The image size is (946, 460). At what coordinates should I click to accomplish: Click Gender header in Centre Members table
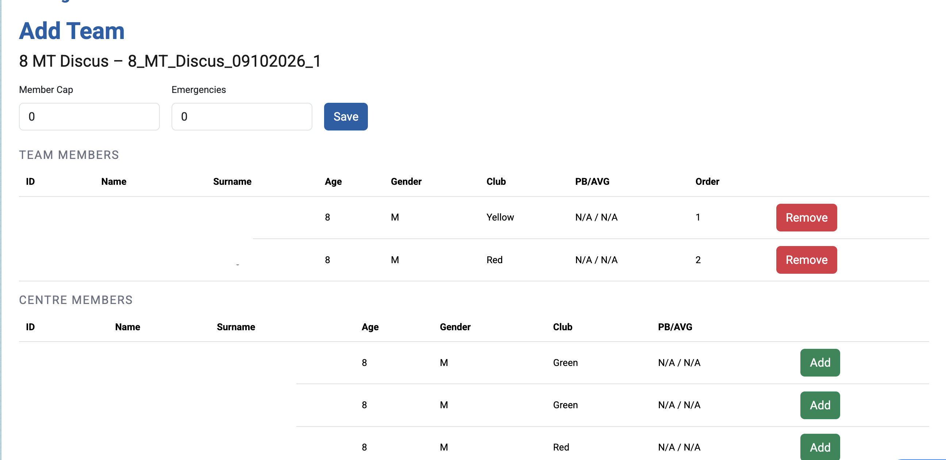[455, 327]
